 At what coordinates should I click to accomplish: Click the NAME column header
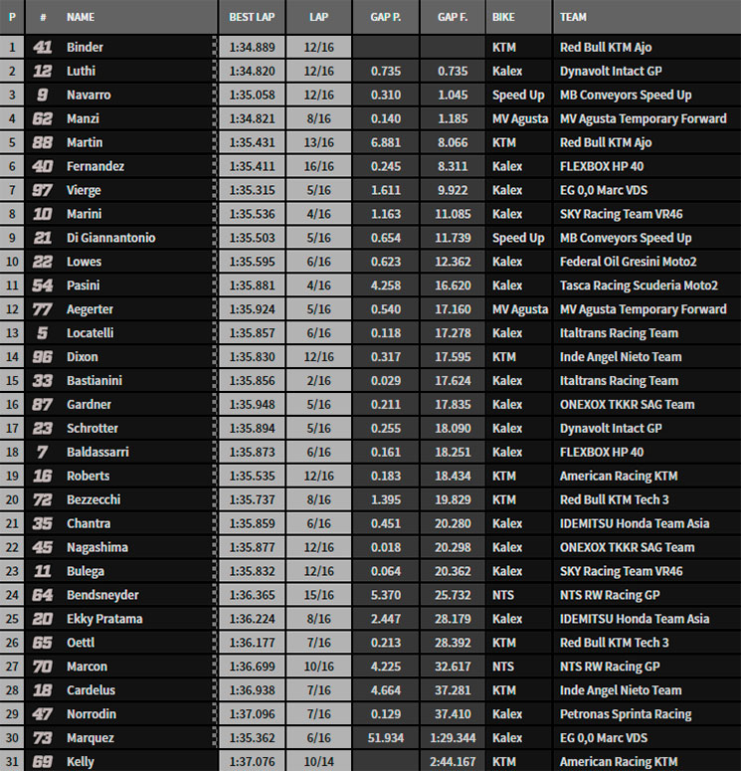tap(81, 17)
